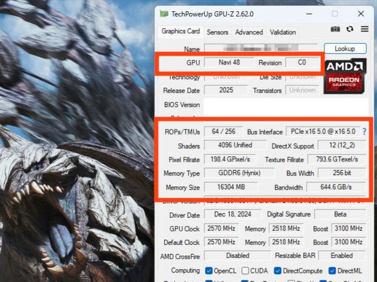
Task: Click the Memory Type GDDR6 (Hynix) value
Action: 239,173
